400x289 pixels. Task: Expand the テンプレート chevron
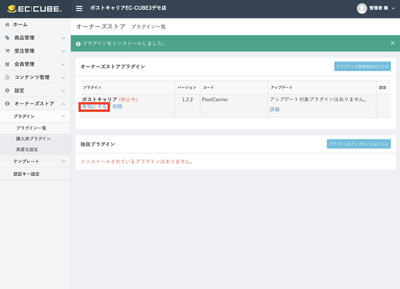point(63,161)
